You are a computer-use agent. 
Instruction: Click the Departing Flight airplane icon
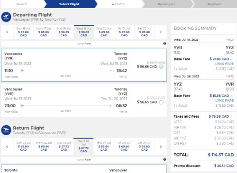click(6, 17)
